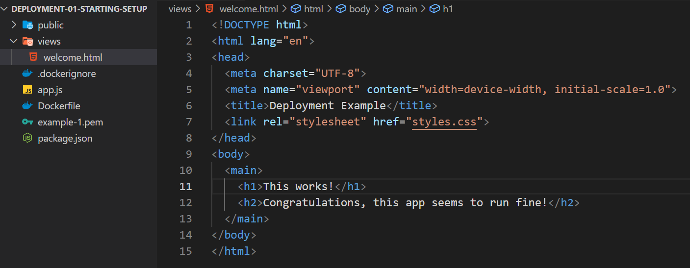The width and height of the screenshot is (690, 268).
Task: Expand the public folder chevron
Action: point(14,25)
